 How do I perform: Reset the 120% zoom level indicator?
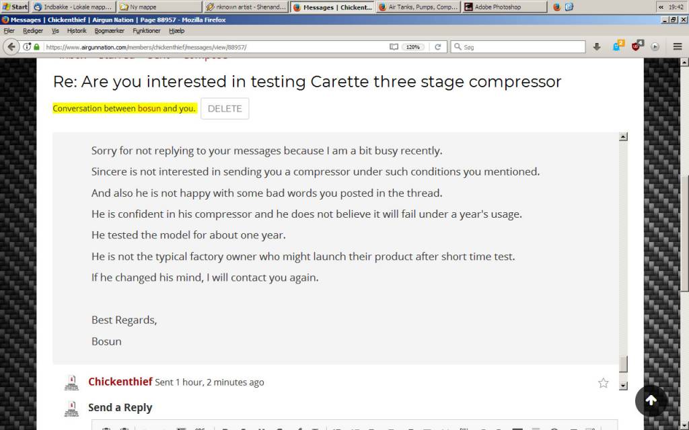(x=412, y=47)
